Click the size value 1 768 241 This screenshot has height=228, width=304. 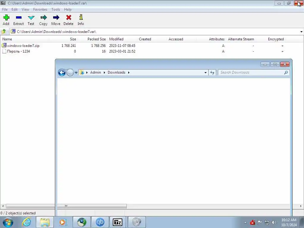tap(69, 46)
